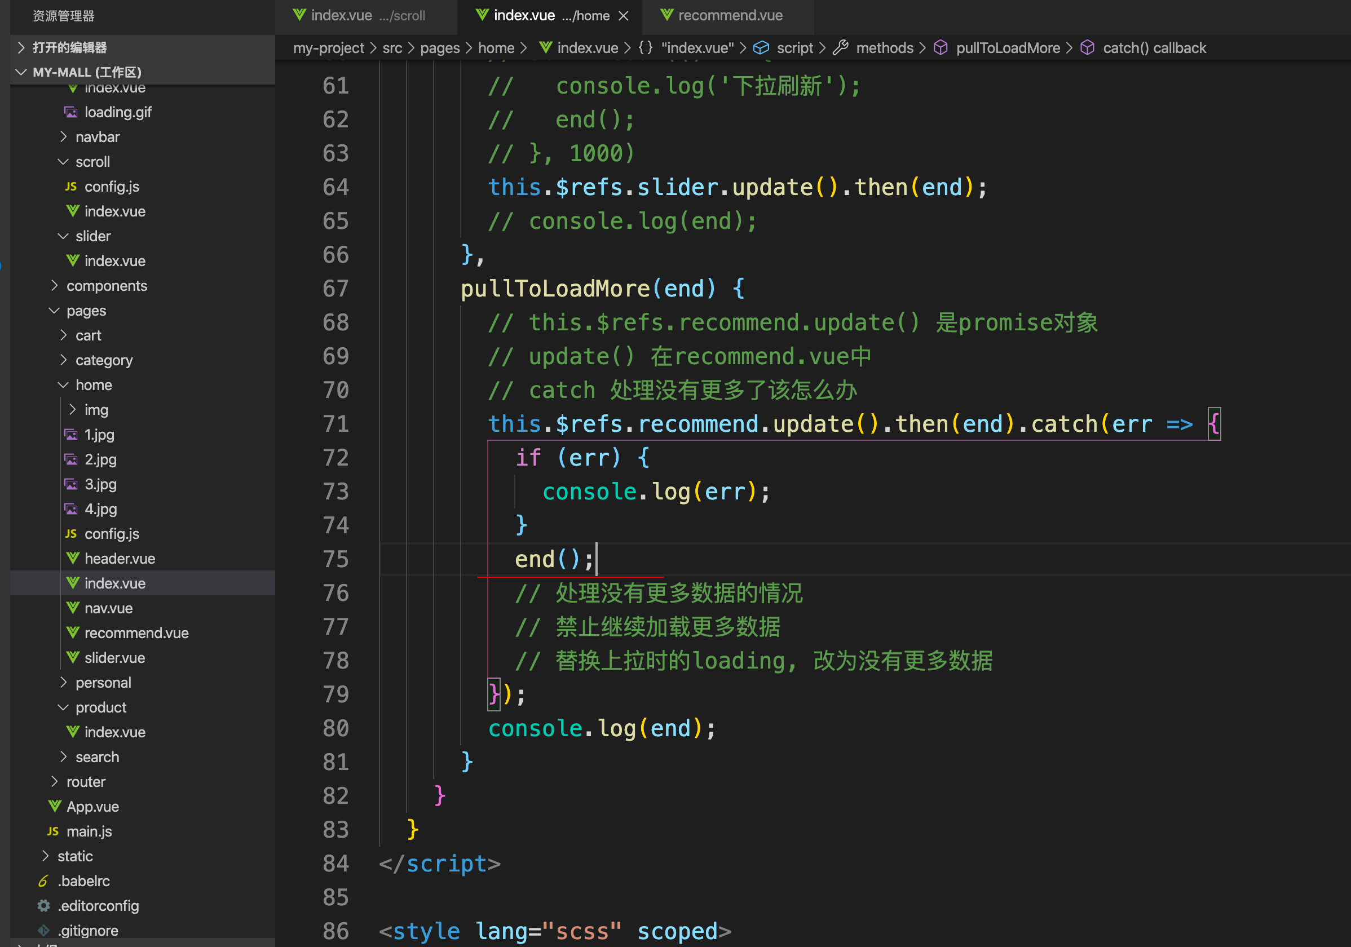Click pages in the breadcrumb
1351x947 pixels.
(440, 48)
